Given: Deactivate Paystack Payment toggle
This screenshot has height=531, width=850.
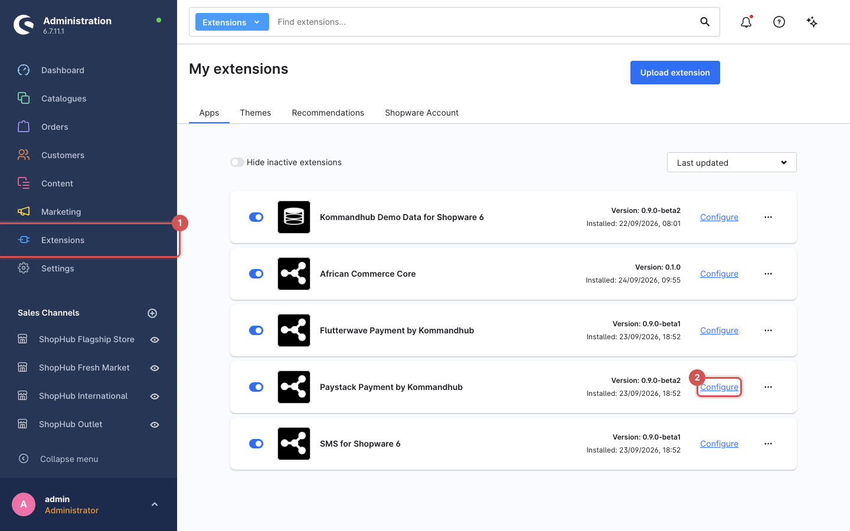Looking at the screenshot, I should click(x=256, y=387).
